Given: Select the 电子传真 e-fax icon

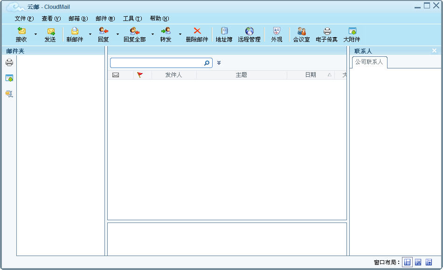Looking at the screenshot, I should tap(327, 34).
